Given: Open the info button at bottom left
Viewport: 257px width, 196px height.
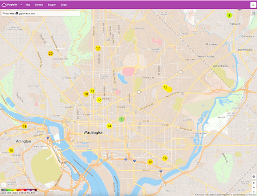Looking at the screenshot, I should pyautogui.click(x=4, y=185).
